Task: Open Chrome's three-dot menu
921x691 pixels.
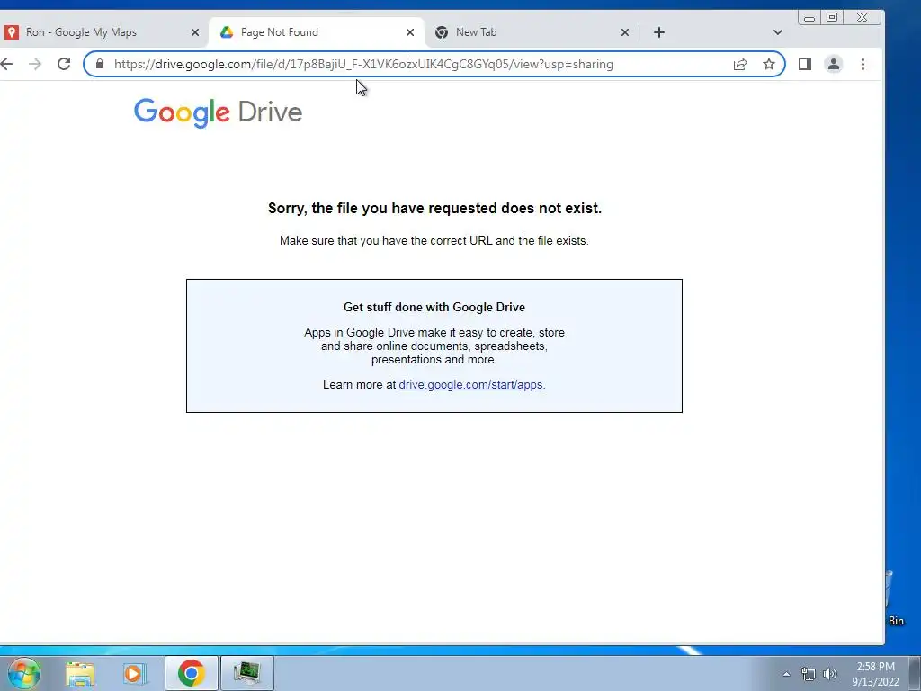Action: coord(863,64)
